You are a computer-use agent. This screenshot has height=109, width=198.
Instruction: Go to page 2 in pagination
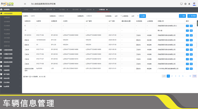(x=172, y=76)
